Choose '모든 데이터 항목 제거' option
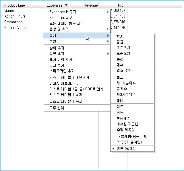This screenshot has height=171, width=184. (66, 24)
